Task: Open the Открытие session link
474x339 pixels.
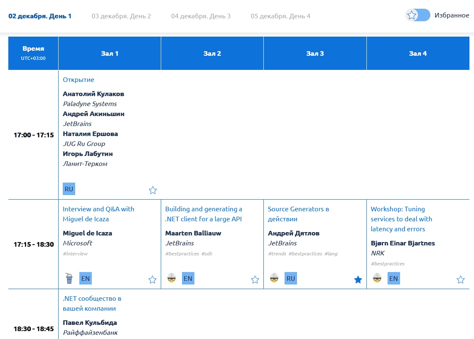Action: (x=79, y=79)
